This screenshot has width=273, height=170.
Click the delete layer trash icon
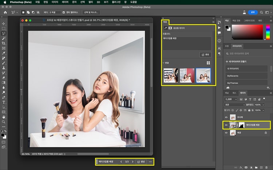[x=267, y=167]
